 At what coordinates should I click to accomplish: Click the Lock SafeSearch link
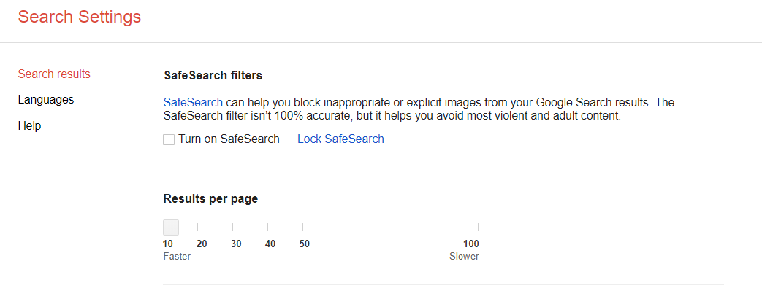pos(340,139)
